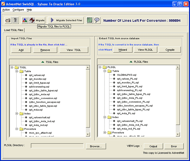Collapse the Procedure folder in PLSQL tree

tap(105, 133)
